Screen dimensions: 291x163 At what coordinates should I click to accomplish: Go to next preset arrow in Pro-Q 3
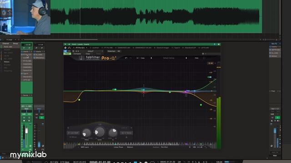186,58
